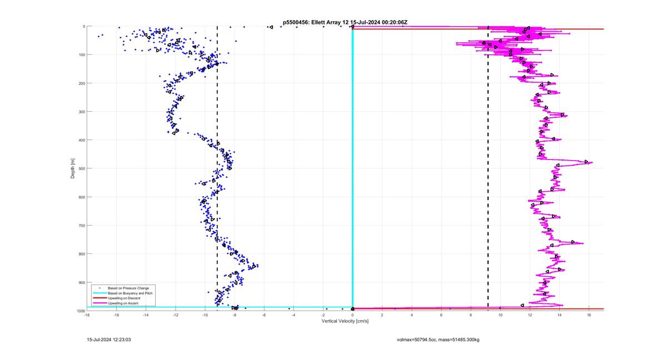Click depth tick label '500'
This screenshot has width=667, height=349.
point(81,168)
